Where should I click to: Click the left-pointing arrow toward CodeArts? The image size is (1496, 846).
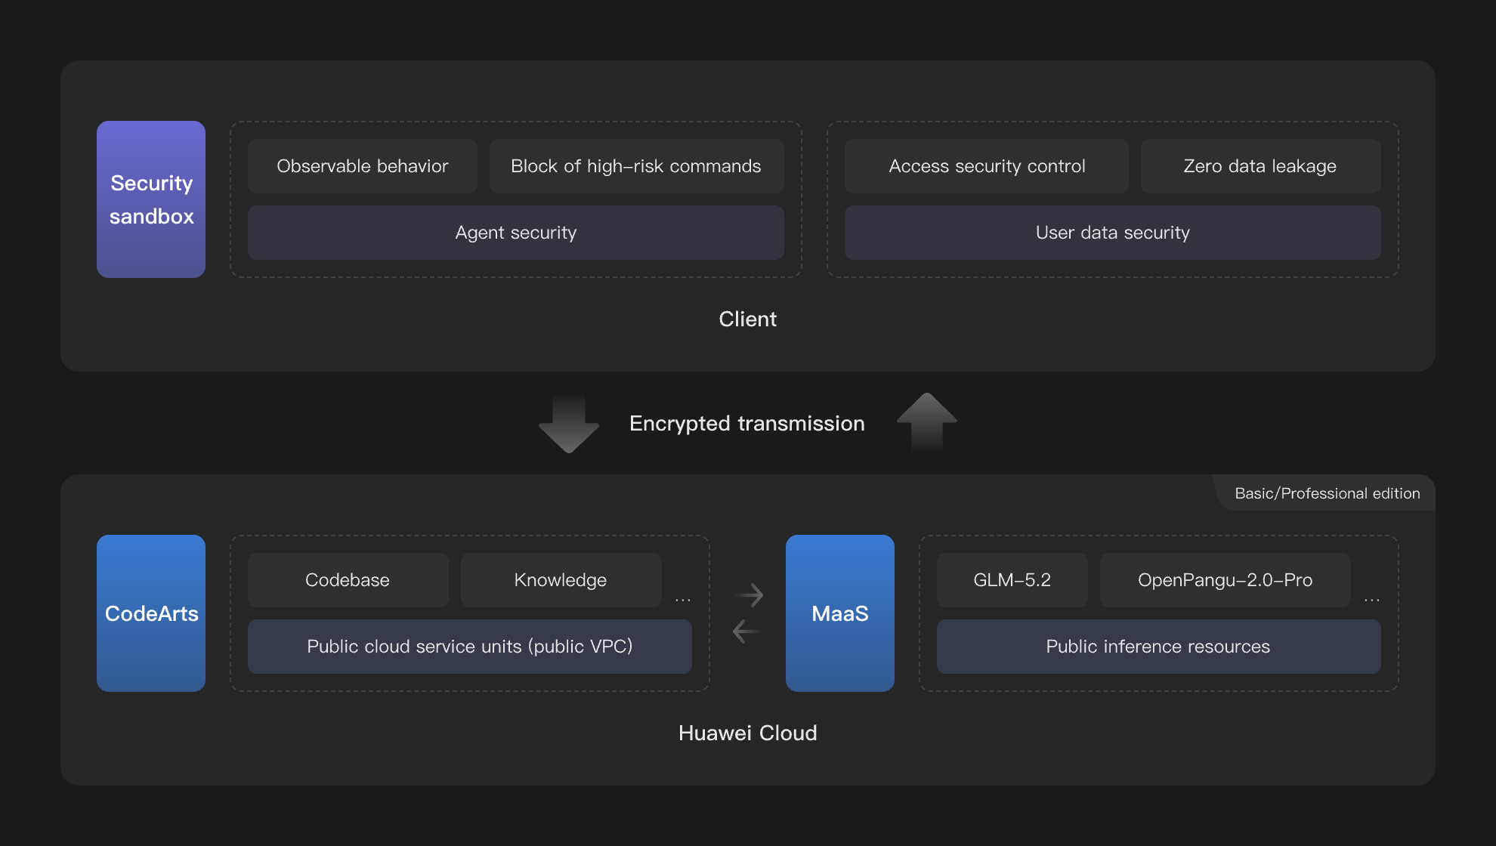pyautogui.click(x=746, y=631)
